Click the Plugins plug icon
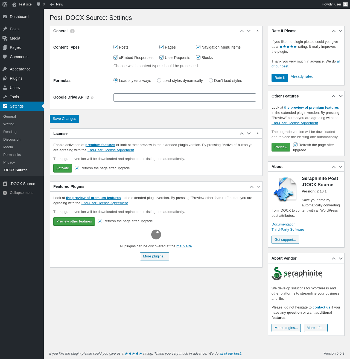The width and height of the screenshot is (350, 359). point(5,78)
